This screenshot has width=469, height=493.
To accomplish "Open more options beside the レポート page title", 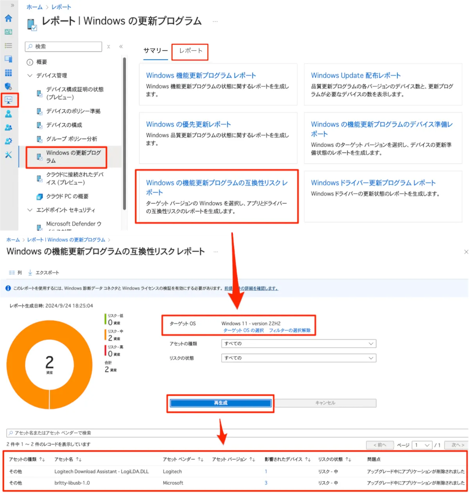I will [x=215, y=21].
